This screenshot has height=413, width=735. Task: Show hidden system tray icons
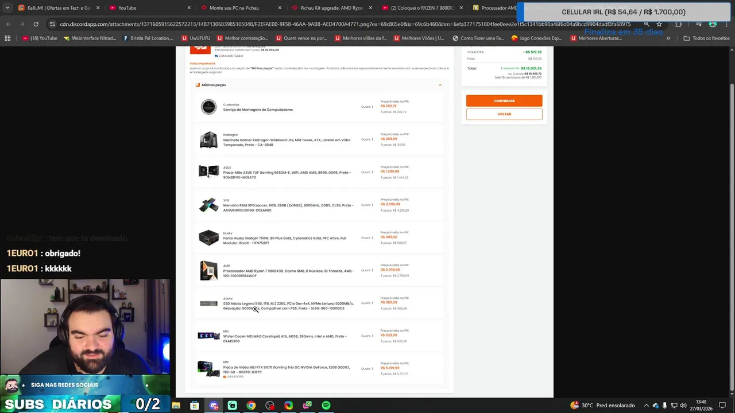(646, 406)
